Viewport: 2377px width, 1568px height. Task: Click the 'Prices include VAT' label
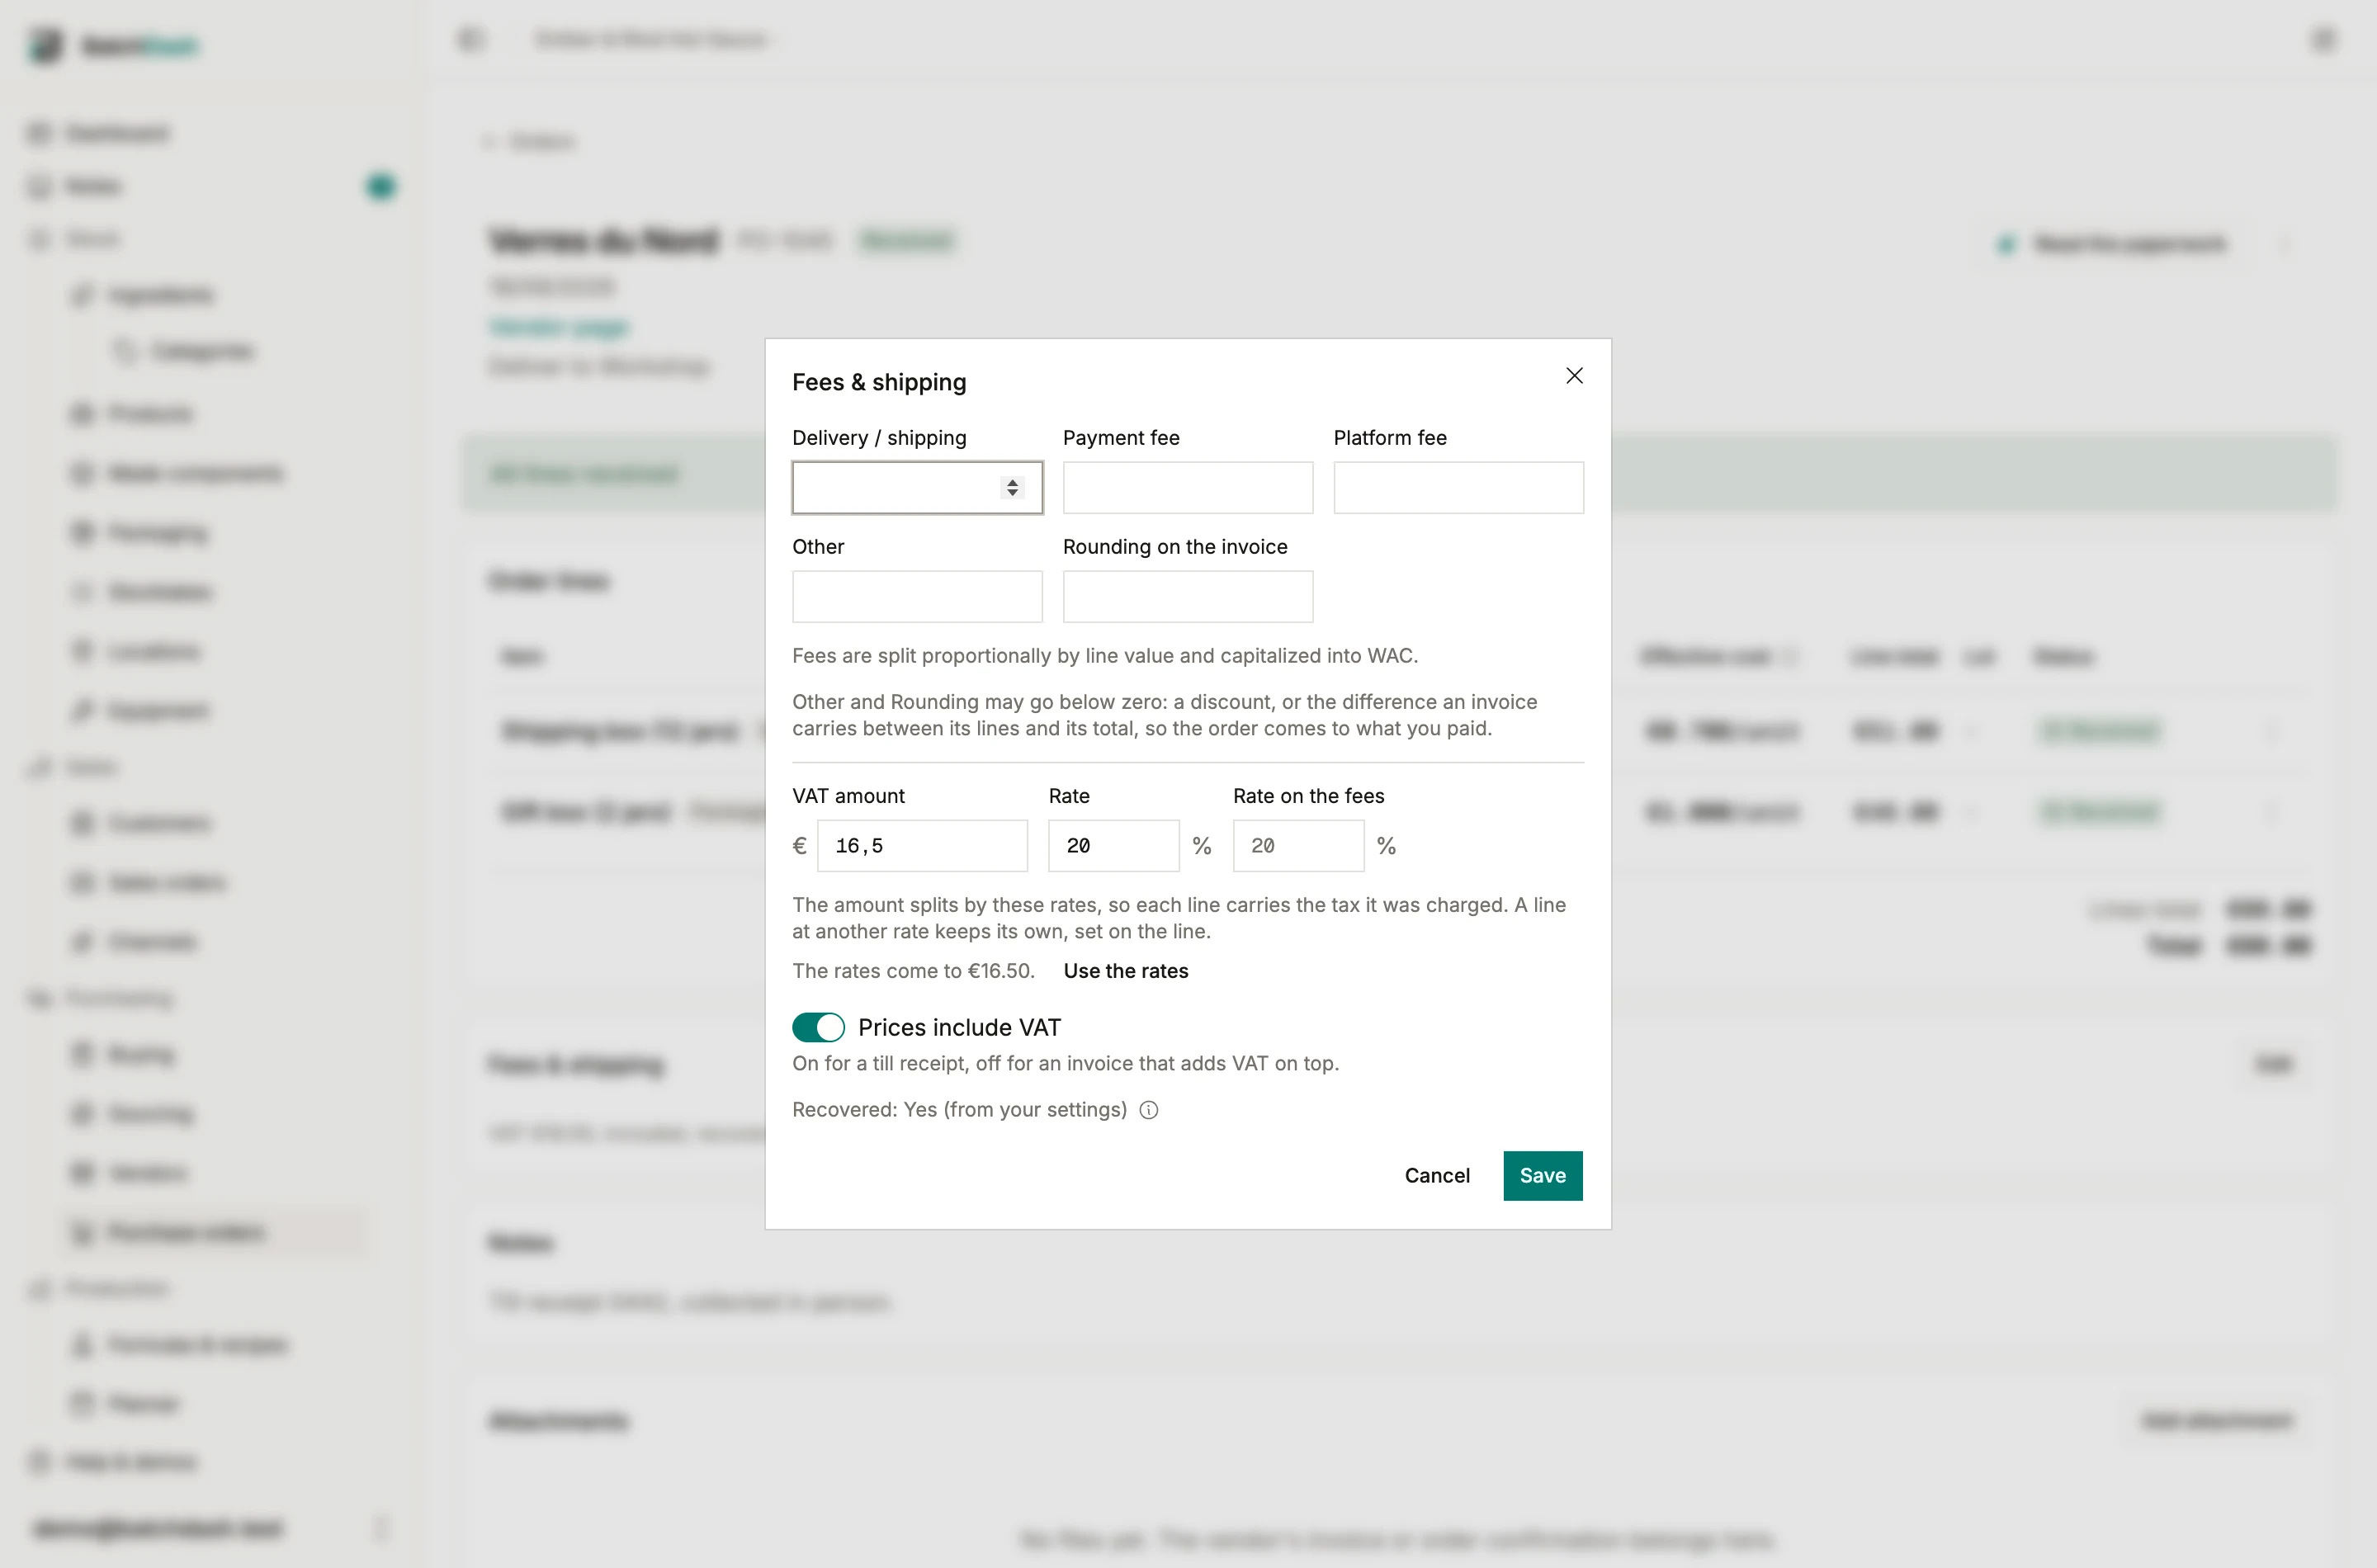(x=959, y=1027)
